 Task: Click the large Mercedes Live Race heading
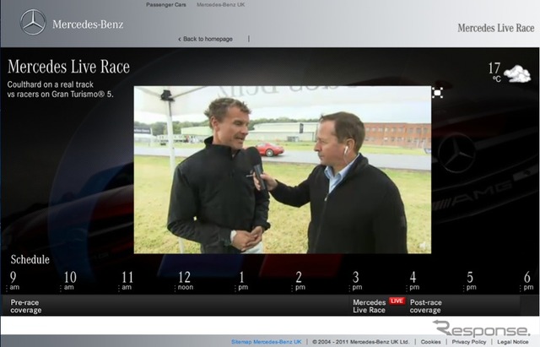coord(68,67)
